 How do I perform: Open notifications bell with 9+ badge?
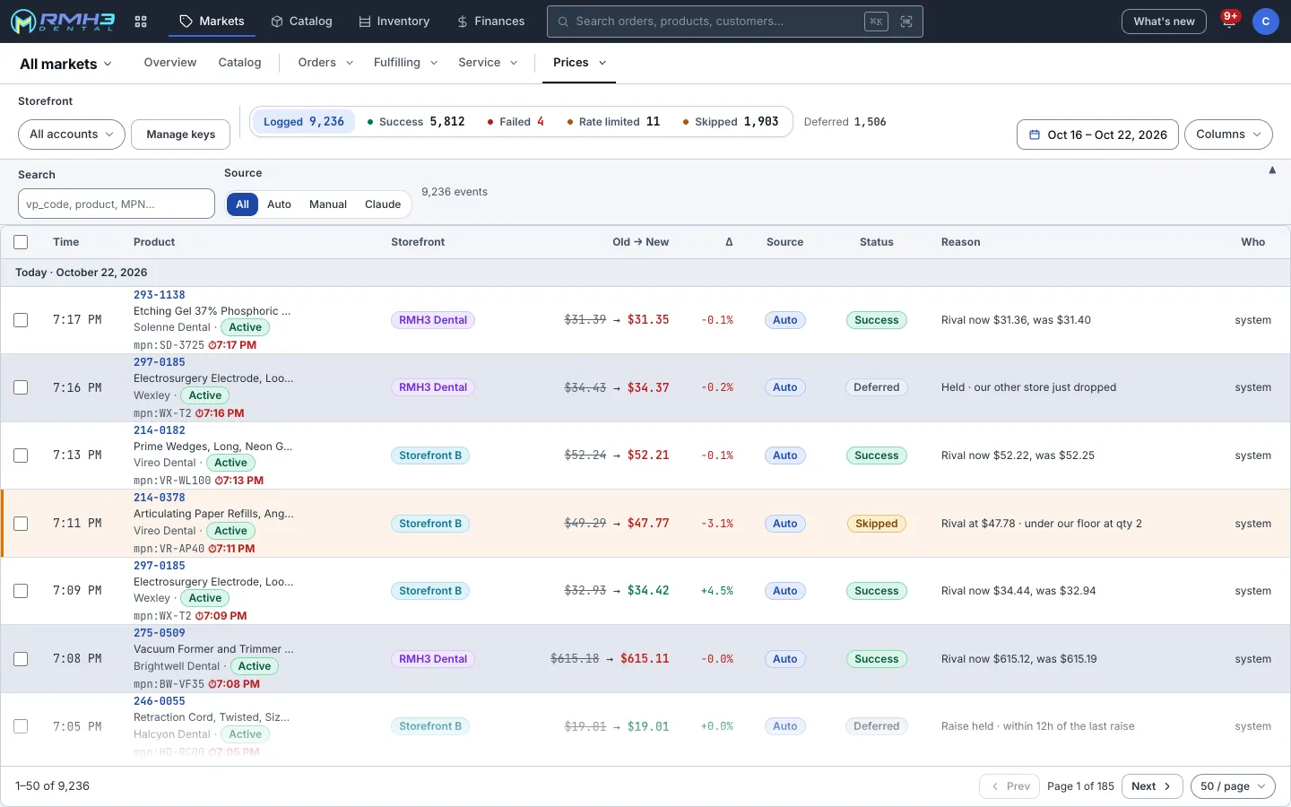(x=1229, y=22)
